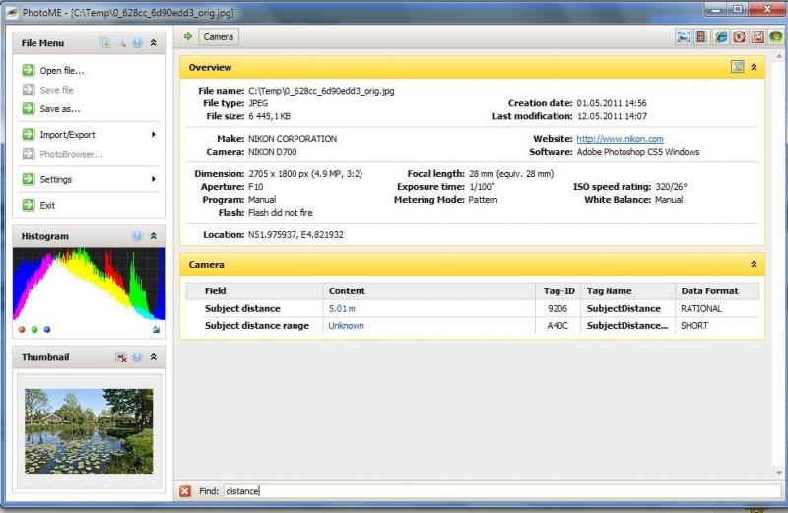Click the eye icon in top toolbar
788x513 pixels.
(739, 36)
